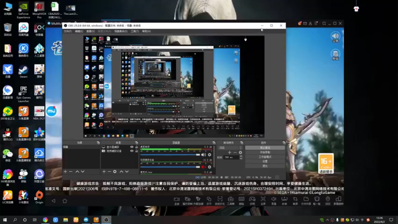
Task: Move the scene up in the OBS Scenes dock
Action: pos(77,172)
